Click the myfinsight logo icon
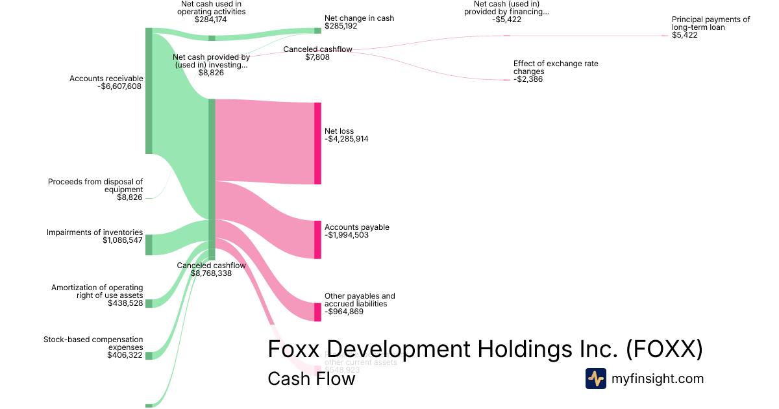Image resolution: width=779 pixels, height=409 pixels. (x=595, y=378)
